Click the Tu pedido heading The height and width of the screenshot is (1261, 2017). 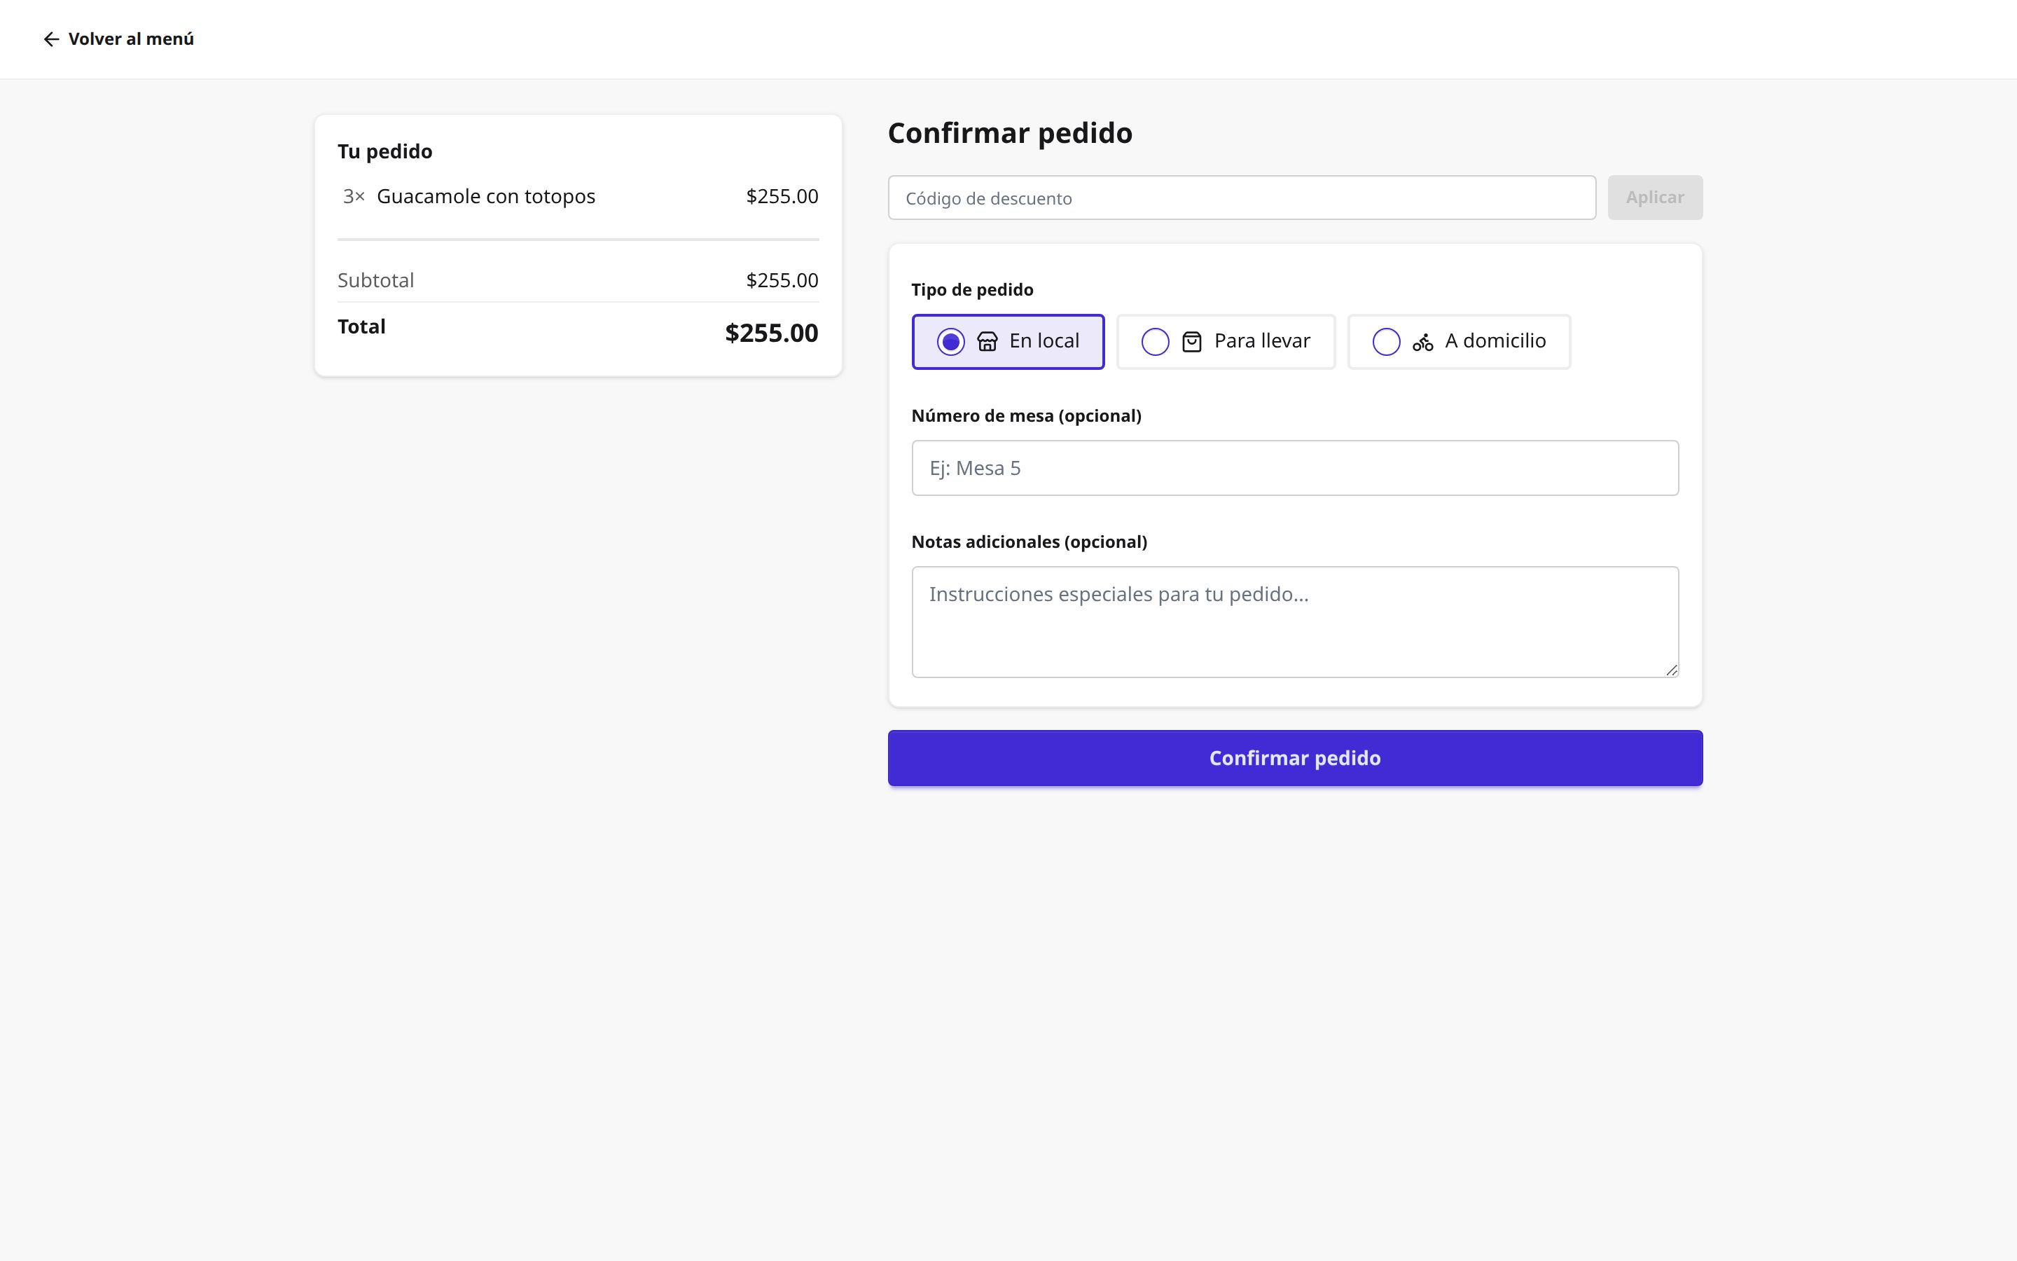385,152
